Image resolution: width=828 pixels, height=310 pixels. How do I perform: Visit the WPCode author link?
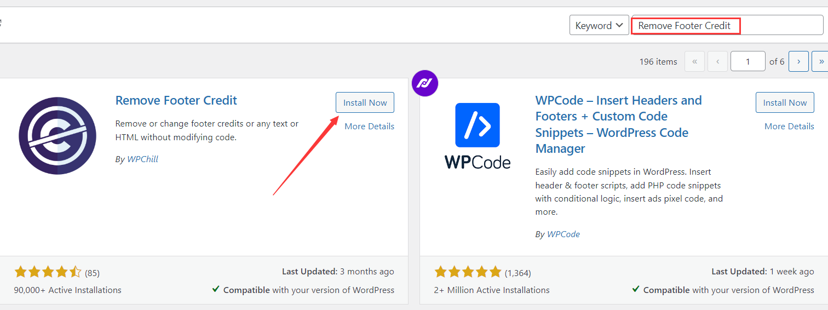(563, 234)
